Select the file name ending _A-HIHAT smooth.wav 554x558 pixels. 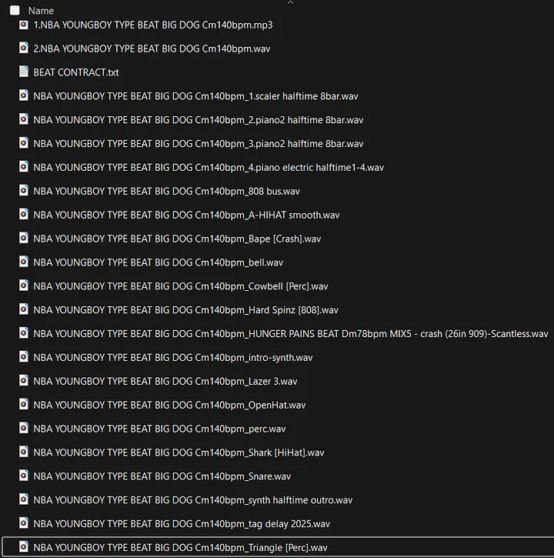point(186,215)
